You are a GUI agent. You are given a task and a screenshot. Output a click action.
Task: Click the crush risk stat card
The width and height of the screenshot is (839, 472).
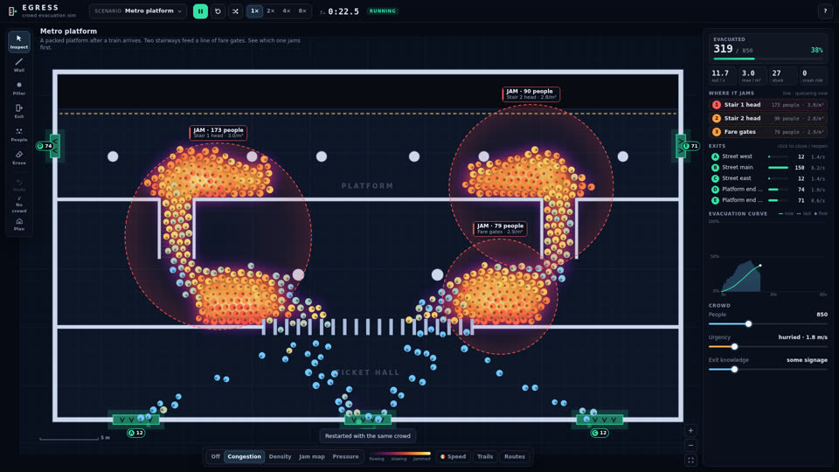click(x=812, y=75)
